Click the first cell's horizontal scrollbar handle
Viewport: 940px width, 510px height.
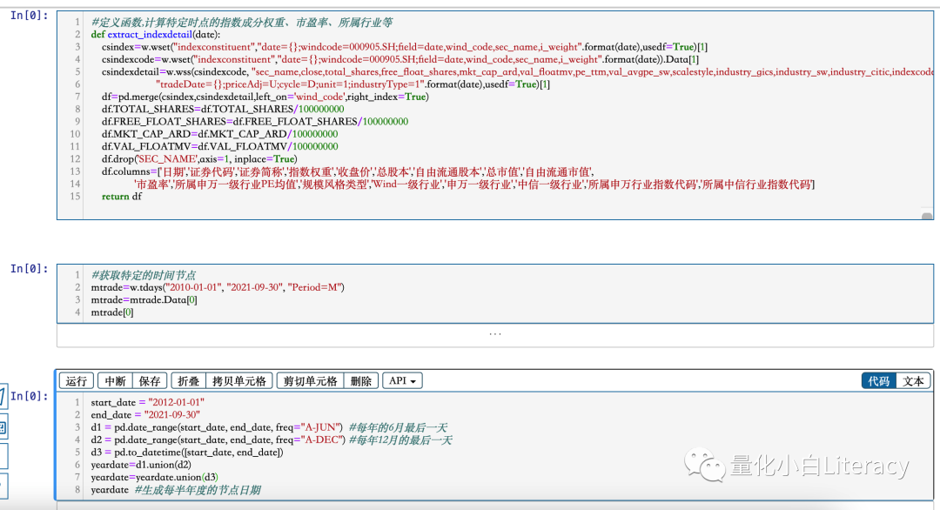click(x=927, y=217)
